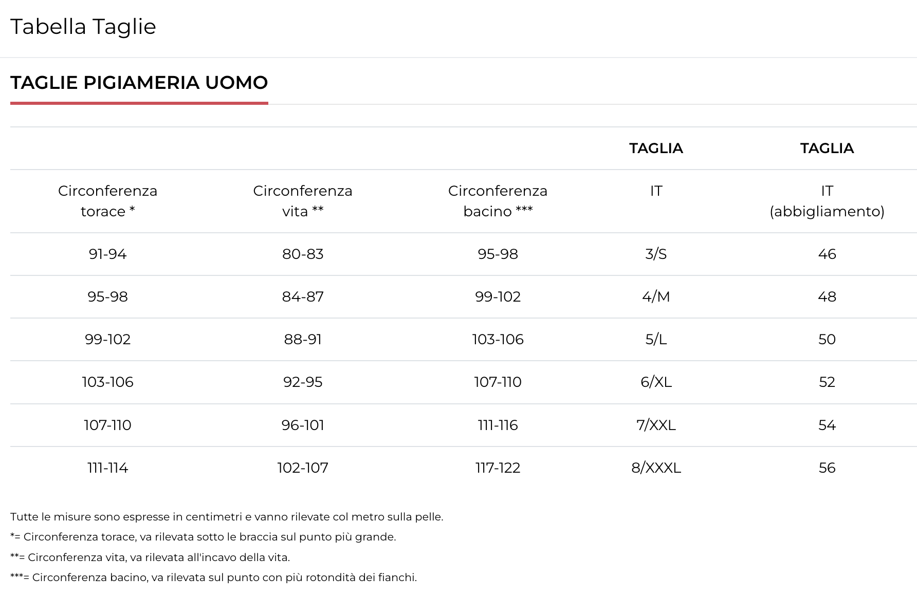This screenshot has height=596, width=917.
Task: Click the 80-83 waist measurement cell
Action: 303,254
